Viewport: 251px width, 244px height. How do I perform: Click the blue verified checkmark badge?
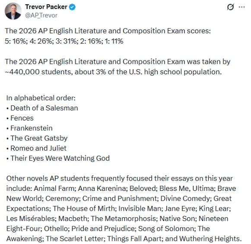(x=72, y=7)
